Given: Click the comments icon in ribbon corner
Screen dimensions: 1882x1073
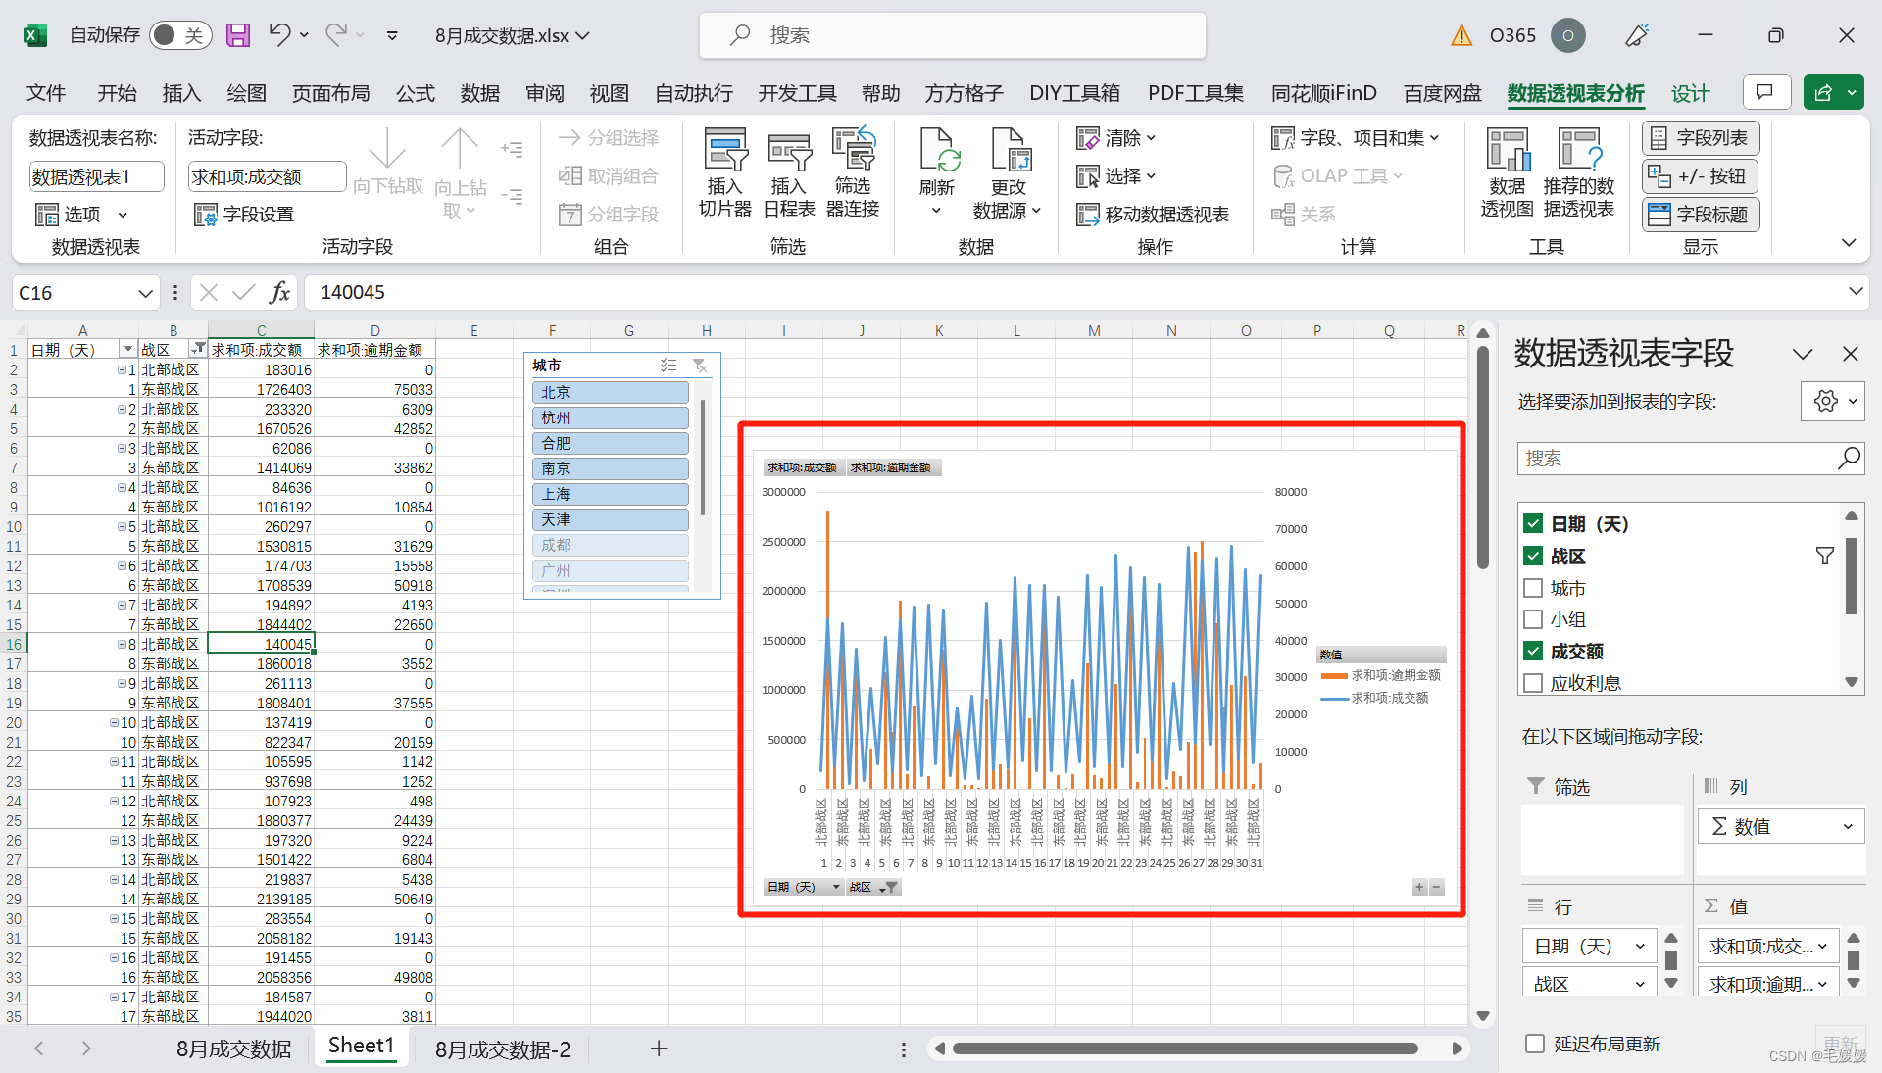Looking at the screenshot, I should point(1766,92).
